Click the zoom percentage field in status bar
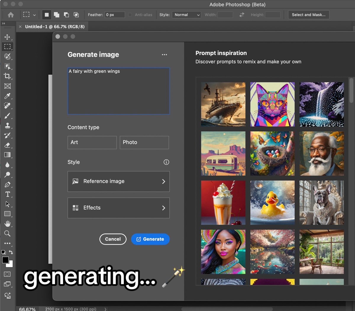The width and height of the screenshot is (355, 311). pyautogui.click(x=27, y=309)
